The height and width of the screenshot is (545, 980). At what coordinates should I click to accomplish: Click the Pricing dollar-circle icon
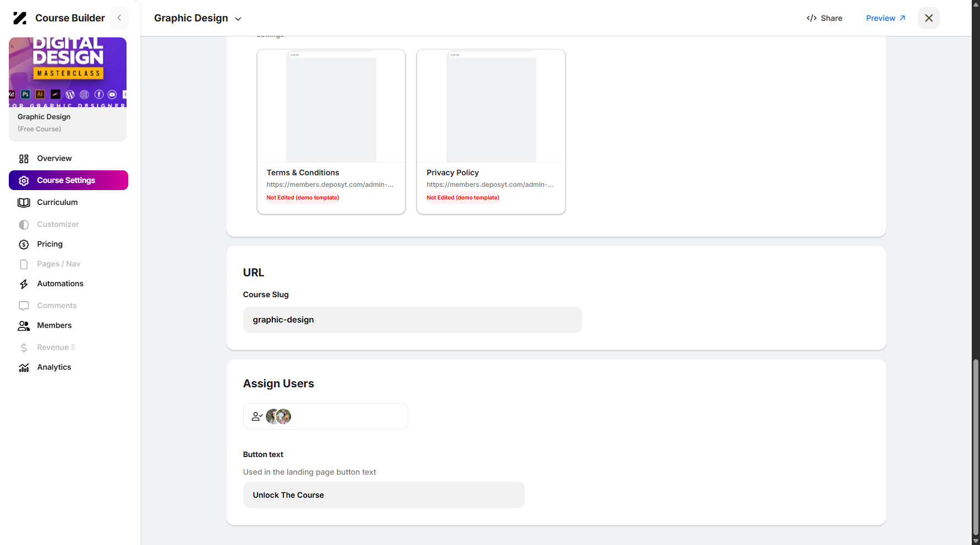click(x=24, y=244)
